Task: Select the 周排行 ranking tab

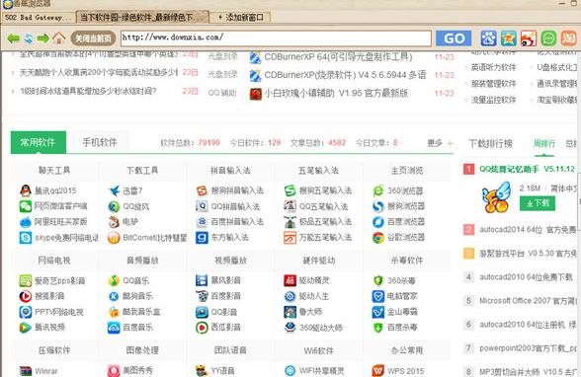Action: click(x=544, y=143)
